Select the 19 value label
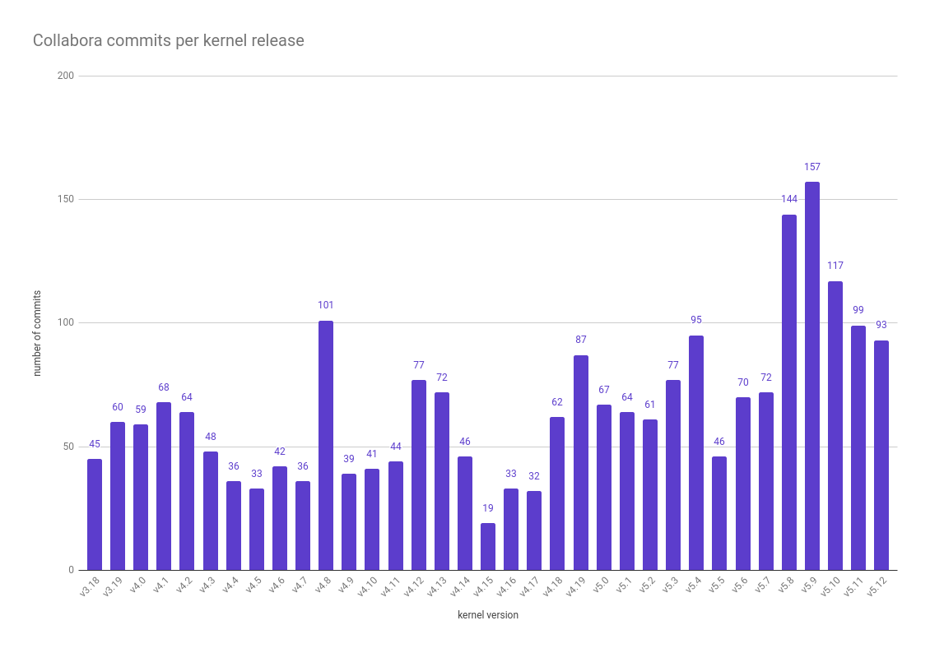930x653 pixels. coord(487,507)
